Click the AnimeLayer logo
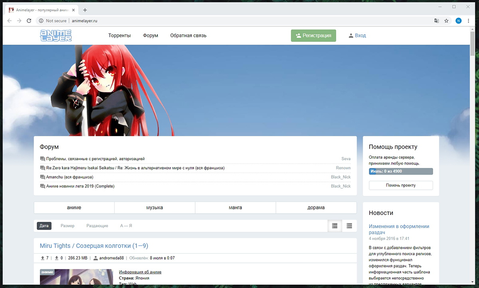 tap(56, 36)
